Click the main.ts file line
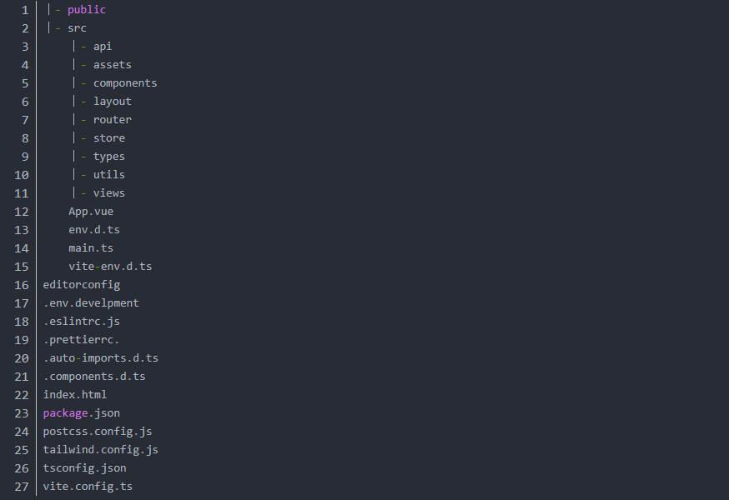Screen dimensions: 729x500 91,248
